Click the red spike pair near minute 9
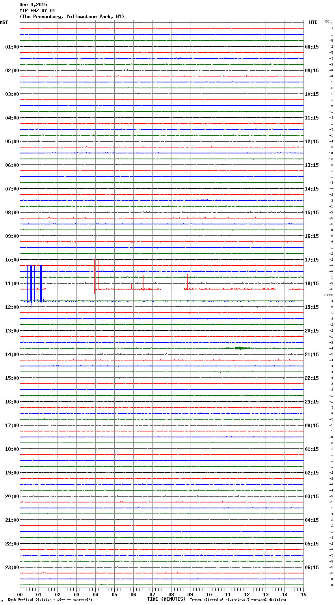Image resolution: width=335 pixels, height=605 pixels. tap(186, 274)
